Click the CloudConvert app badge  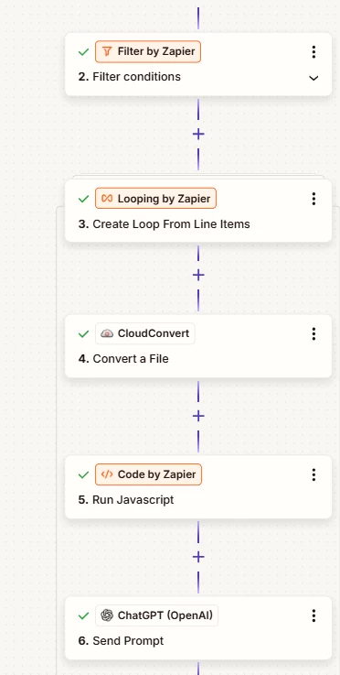click(x=144, y=333)
